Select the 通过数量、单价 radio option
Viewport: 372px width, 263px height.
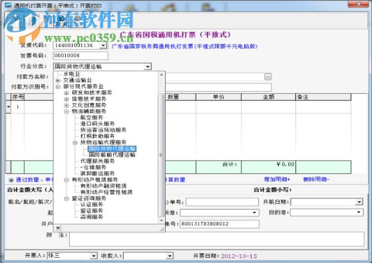tap(11, 180)
